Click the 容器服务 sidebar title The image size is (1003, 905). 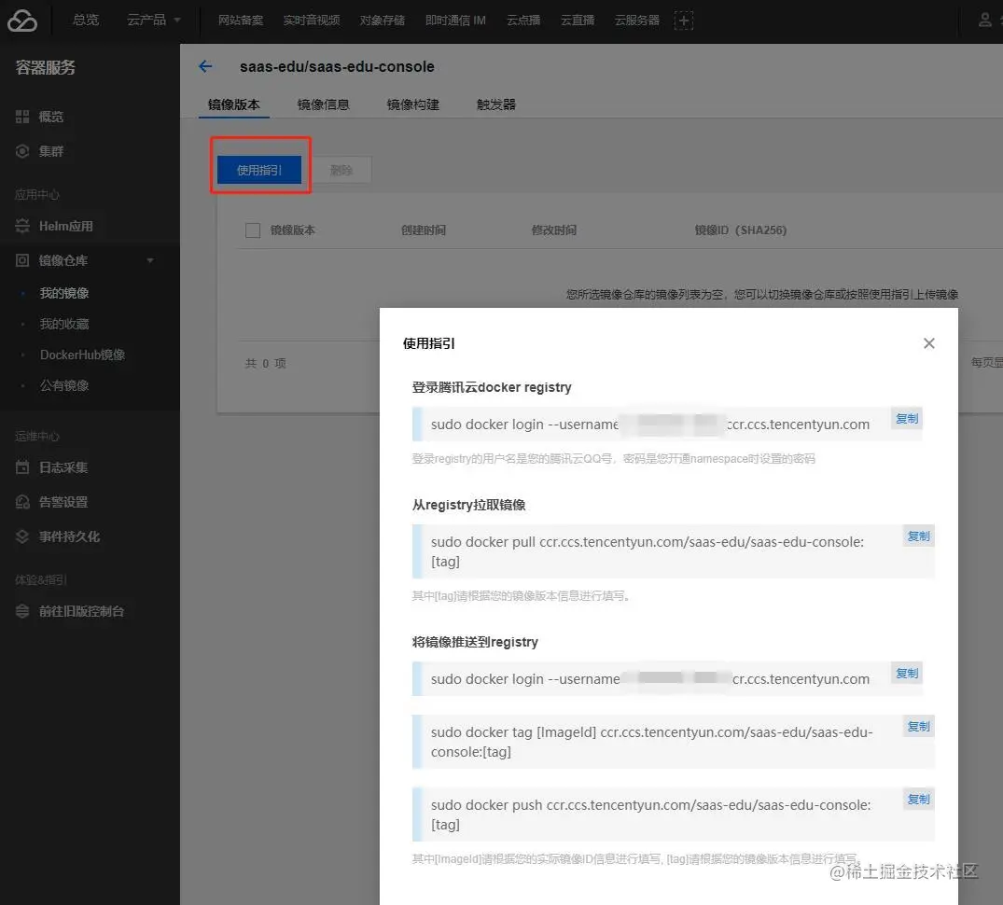tap(46, 67)
